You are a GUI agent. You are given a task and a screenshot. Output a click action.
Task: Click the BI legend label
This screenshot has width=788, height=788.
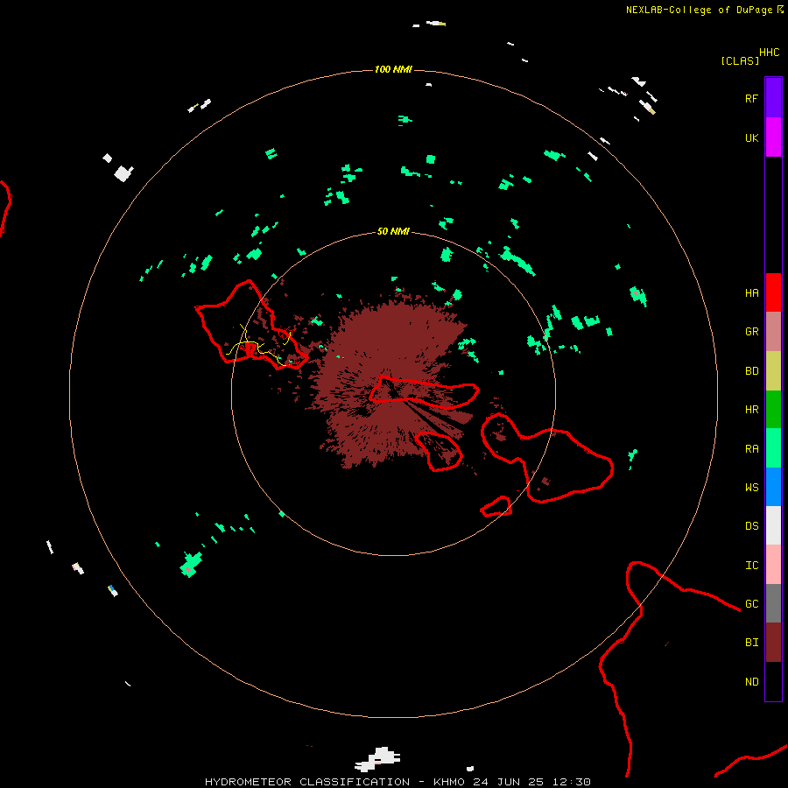pyautogui.click(x=752, y=643)
